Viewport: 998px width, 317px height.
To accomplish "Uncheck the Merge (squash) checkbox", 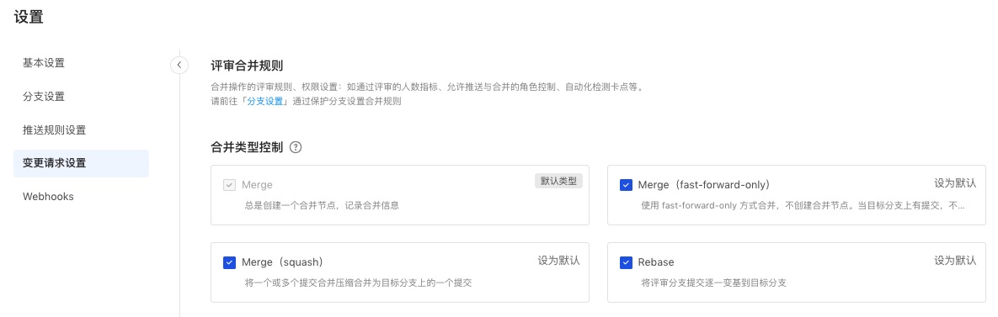I will pyautogui.click(x=230, y=262).
